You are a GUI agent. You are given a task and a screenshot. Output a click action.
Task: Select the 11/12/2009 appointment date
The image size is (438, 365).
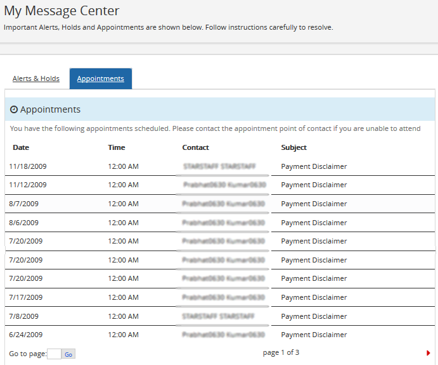(28, 185)
